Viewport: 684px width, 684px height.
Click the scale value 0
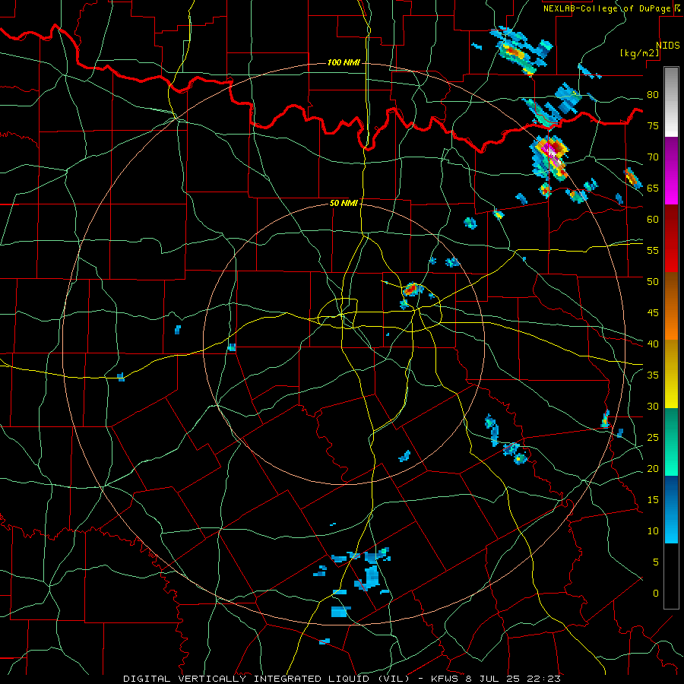tap(656, 594)
